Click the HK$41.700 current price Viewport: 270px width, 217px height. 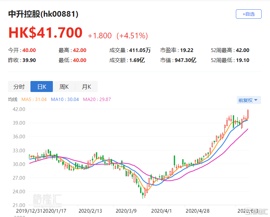[x=45, y=33]
